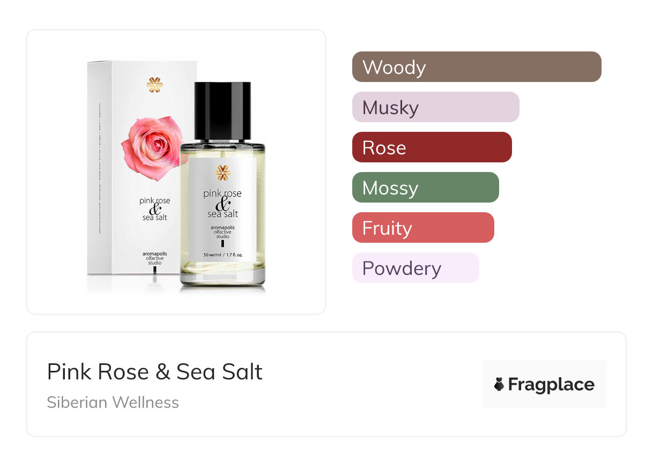The height and width of the screenshot is (463, 653).
Task: Open the Pink Rose & Sea Salt title
Action: [155, 372]
